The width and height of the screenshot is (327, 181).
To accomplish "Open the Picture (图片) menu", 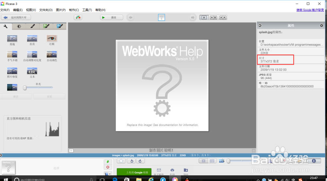I will 61,10.
